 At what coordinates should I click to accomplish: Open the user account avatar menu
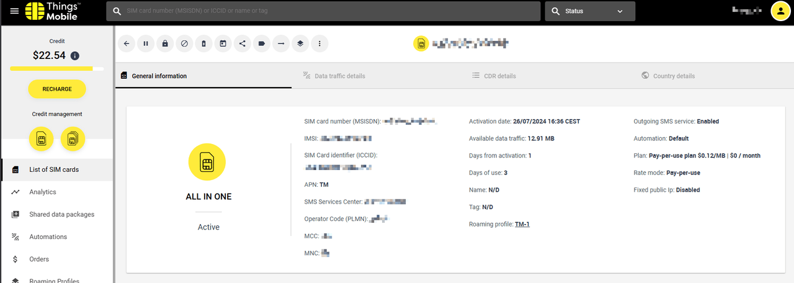pos(780,11)
